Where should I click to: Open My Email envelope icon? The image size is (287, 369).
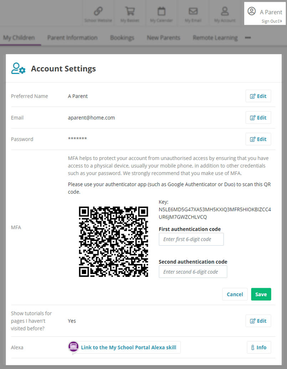193,11
